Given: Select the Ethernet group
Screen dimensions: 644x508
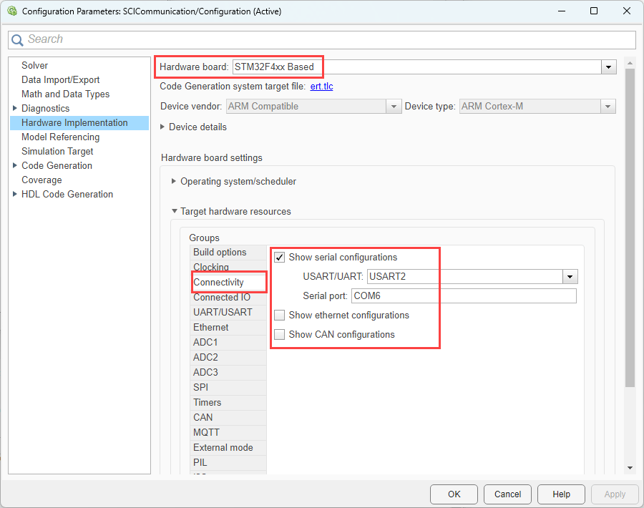Looking at the screenshot, I should [228, 327].
